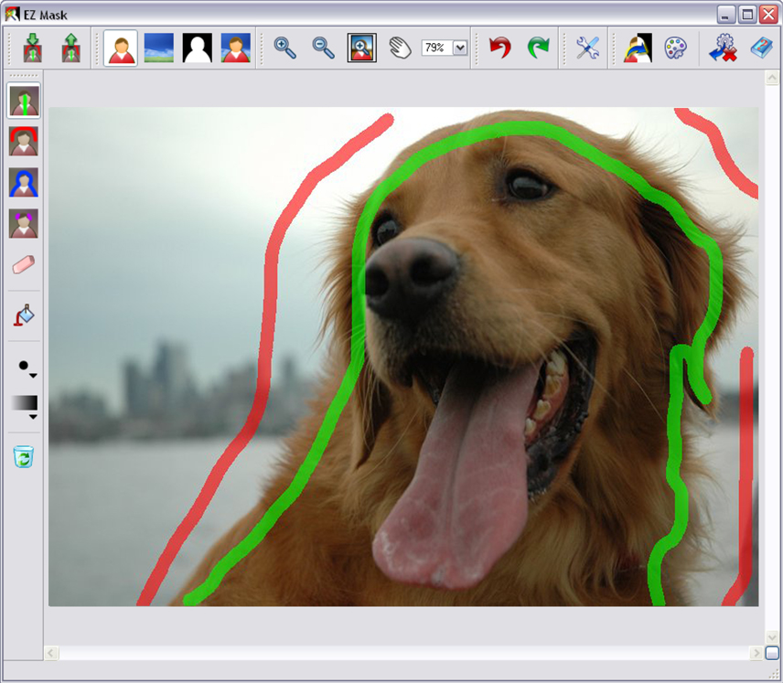Switch to background landscape view mode

tap(158, 48)
